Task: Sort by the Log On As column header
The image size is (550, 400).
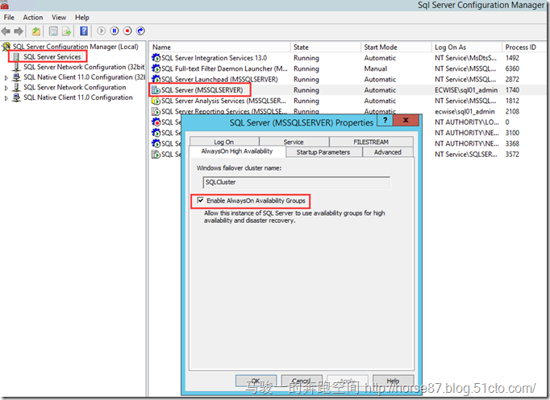Action: click(x=466, y=47)
